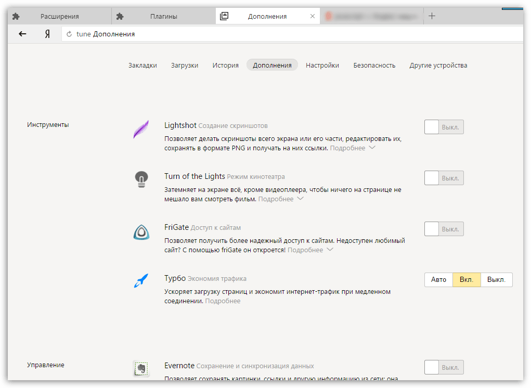Switch to the blurred fourth browser tab

point(371,16)
